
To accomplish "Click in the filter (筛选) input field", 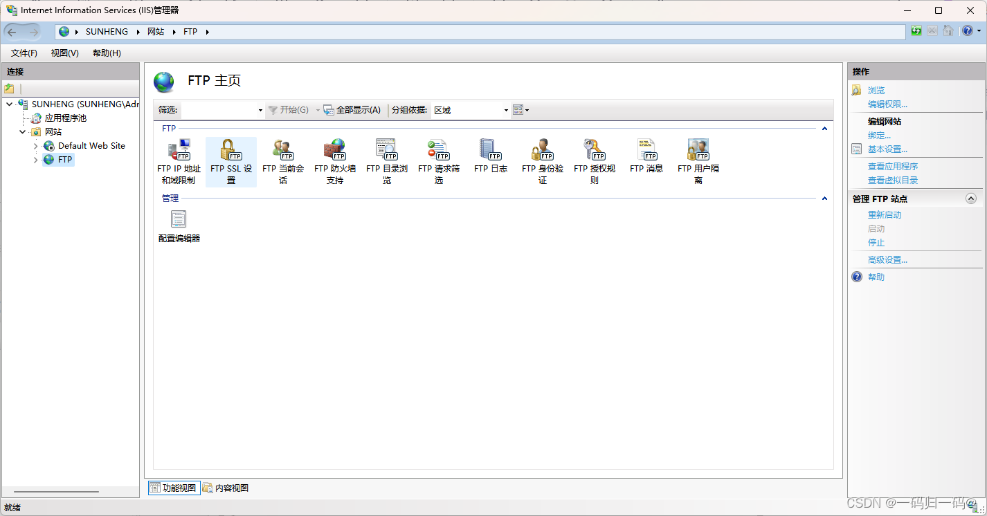I will 218,110.
